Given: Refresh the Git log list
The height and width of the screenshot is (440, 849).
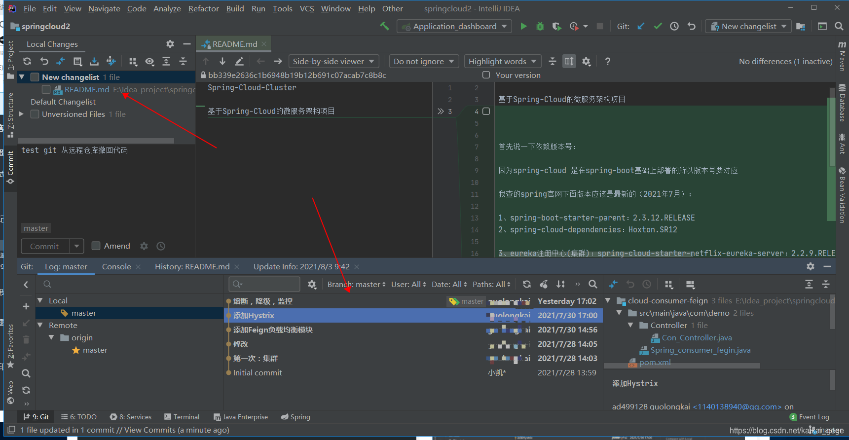Looking at the screenshot, I should coord(527,284).
